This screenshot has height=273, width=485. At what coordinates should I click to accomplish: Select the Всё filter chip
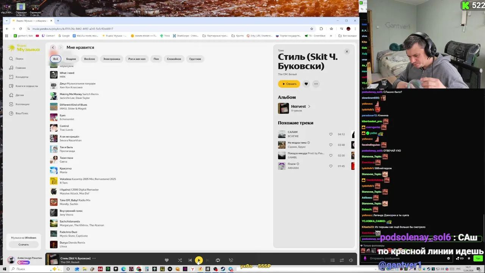coord(55,59)
